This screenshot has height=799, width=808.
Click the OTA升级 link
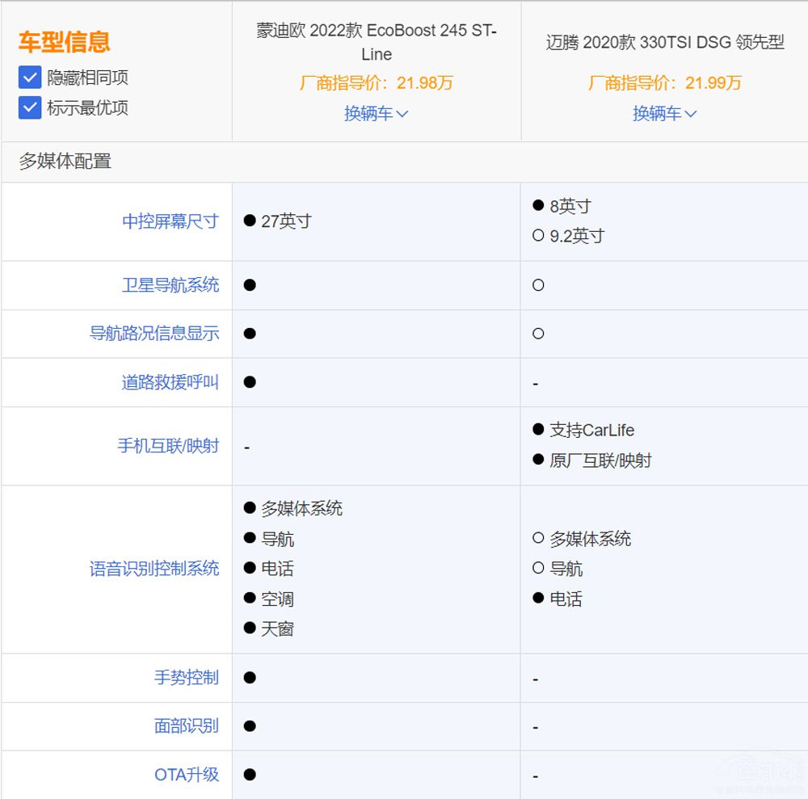click(x=187, y=775)
